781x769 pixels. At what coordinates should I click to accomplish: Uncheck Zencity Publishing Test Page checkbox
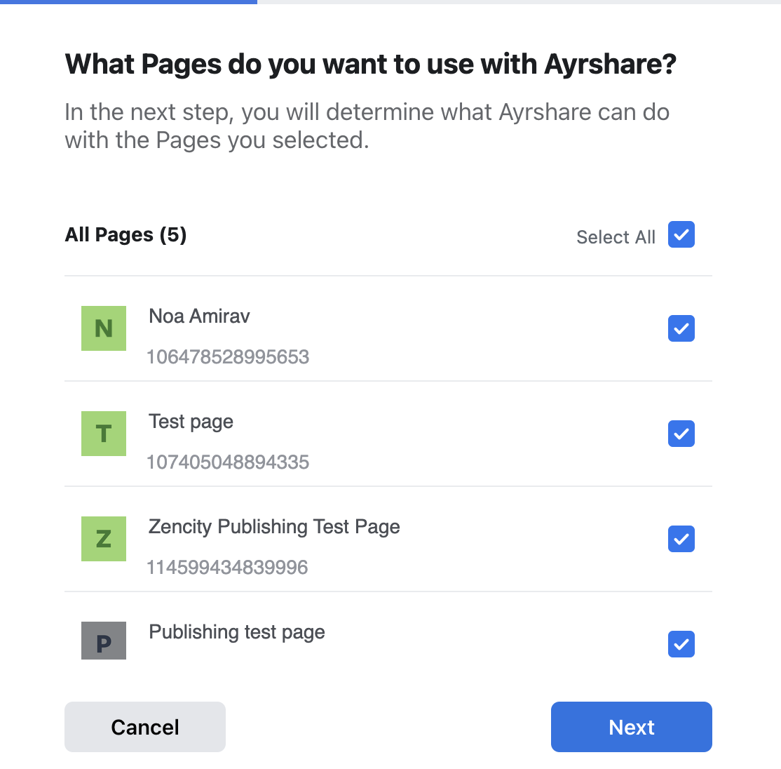[681, 539]
